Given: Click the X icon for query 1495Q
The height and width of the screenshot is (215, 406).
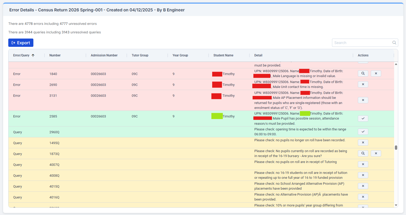Looking at the screenshot, I should click(363, 143).
